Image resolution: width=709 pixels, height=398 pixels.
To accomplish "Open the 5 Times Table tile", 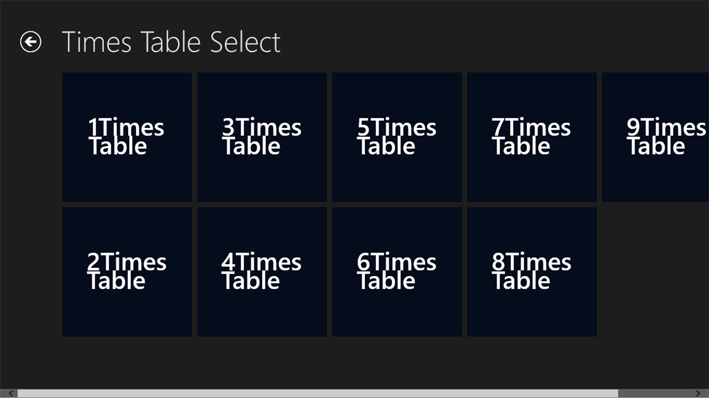I will (x=397, y=137).
